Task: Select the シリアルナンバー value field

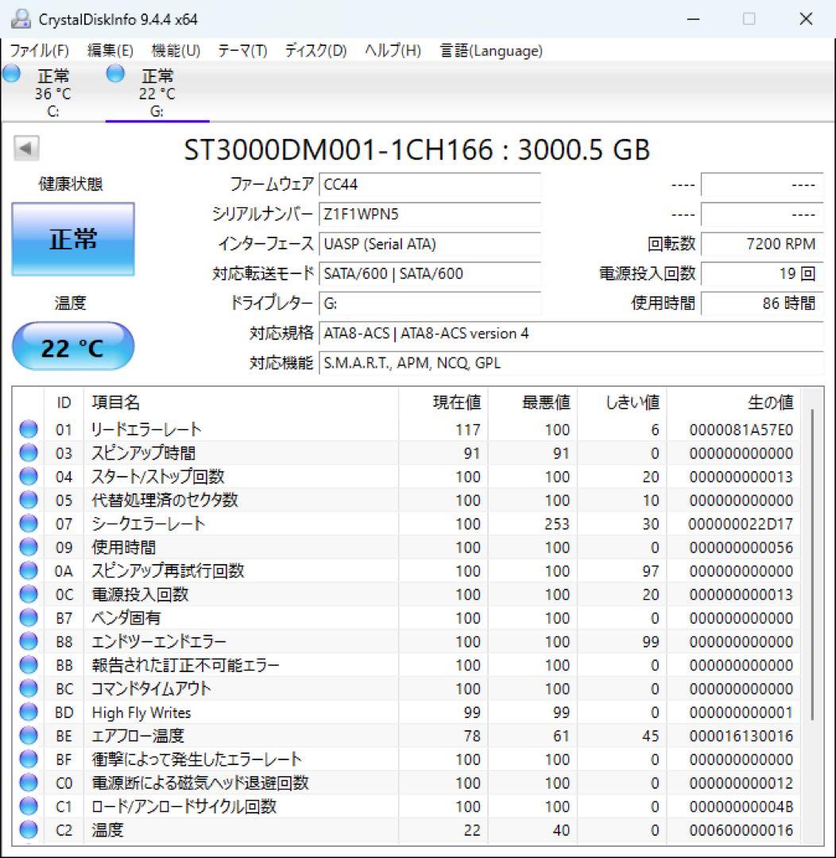Action: coord(432,214)
